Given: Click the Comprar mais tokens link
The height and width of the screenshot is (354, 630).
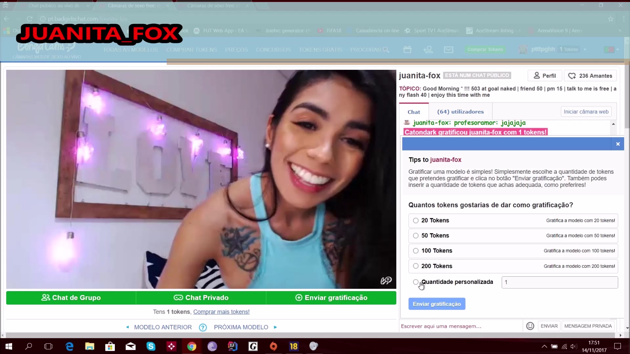Looking at the screenshot, I should click(221, 312).
